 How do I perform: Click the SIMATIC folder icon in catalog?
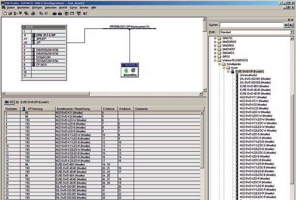click(x=219, y=38)
